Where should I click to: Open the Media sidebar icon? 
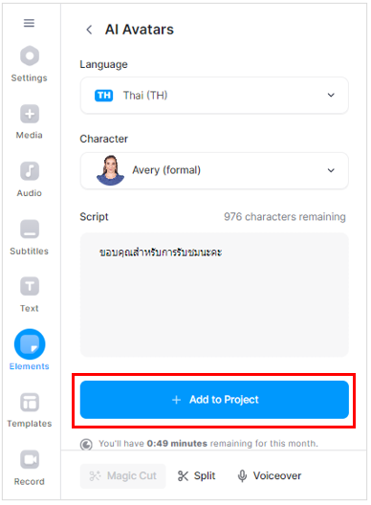[30, 114]
